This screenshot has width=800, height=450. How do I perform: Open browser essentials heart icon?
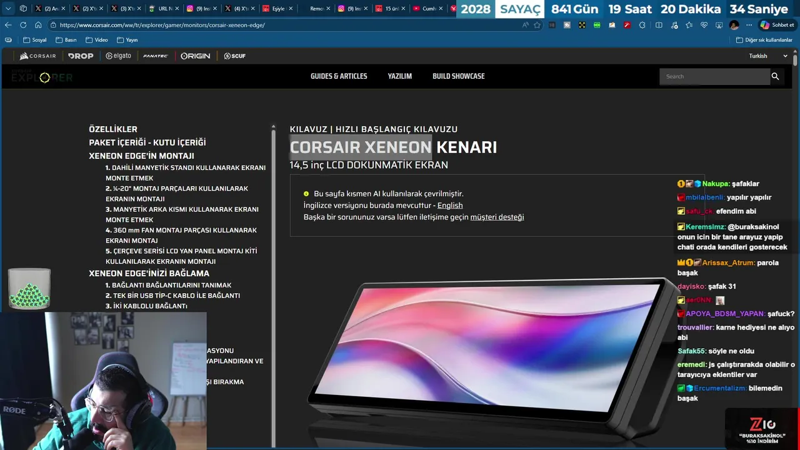point(704,25)
